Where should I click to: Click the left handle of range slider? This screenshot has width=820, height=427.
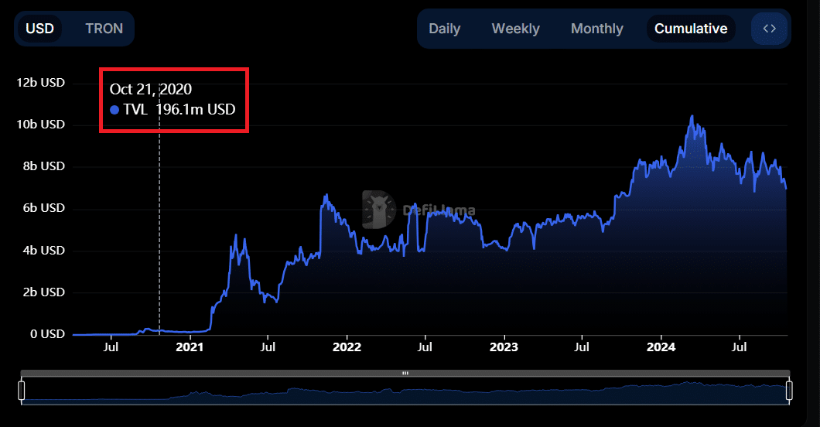pyautogui.click(x=22, y=391)
